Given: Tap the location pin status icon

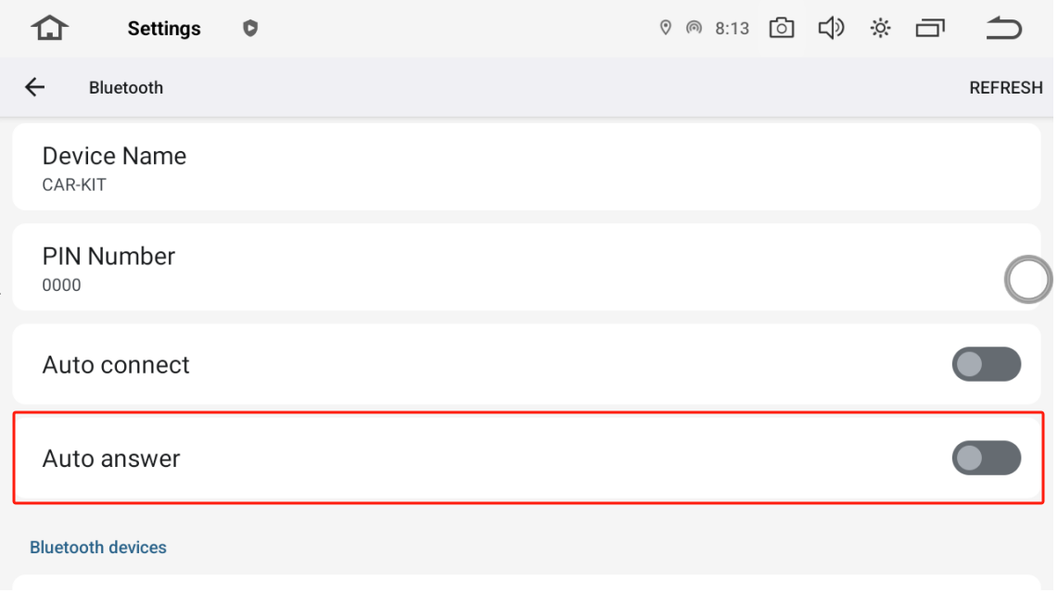Looking at the screenshot, I should tap(665, 29).
